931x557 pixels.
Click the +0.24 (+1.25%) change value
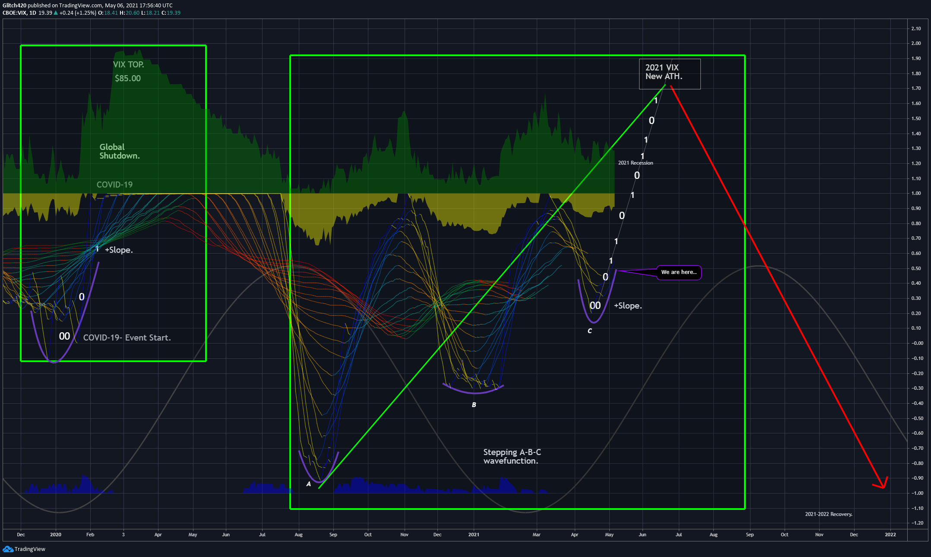[x=78, y=13]
